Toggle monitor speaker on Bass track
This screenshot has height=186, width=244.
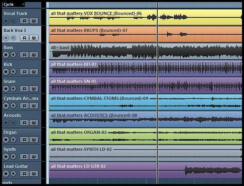pos(14,55)
